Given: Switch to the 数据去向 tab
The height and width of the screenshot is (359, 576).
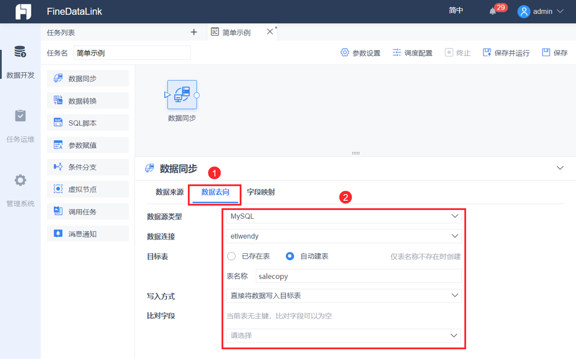Looking at the screenshot, I should coord(215,192).
